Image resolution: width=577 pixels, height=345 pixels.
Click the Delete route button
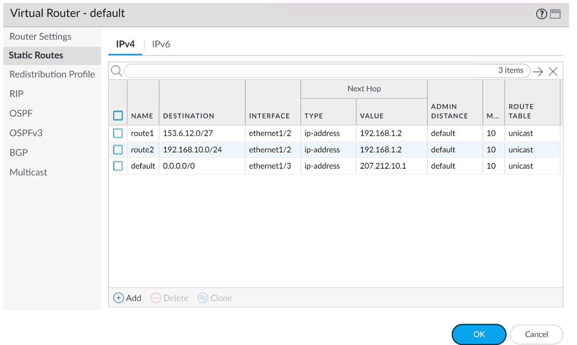click(x=169, y=298)
